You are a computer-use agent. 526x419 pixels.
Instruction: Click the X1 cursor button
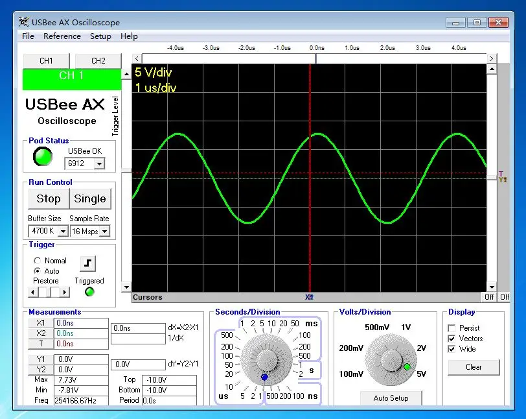click(x=41, y=323)
